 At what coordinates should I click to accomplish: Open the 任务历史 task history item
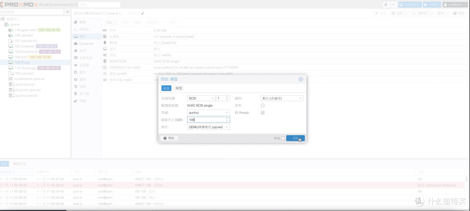tap(86, 58)
